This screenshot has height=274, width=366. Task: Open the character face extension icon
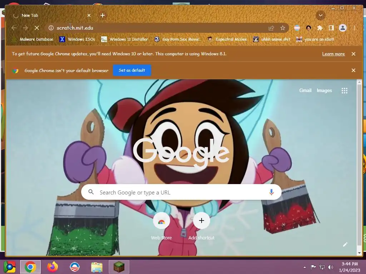(308, 28)
